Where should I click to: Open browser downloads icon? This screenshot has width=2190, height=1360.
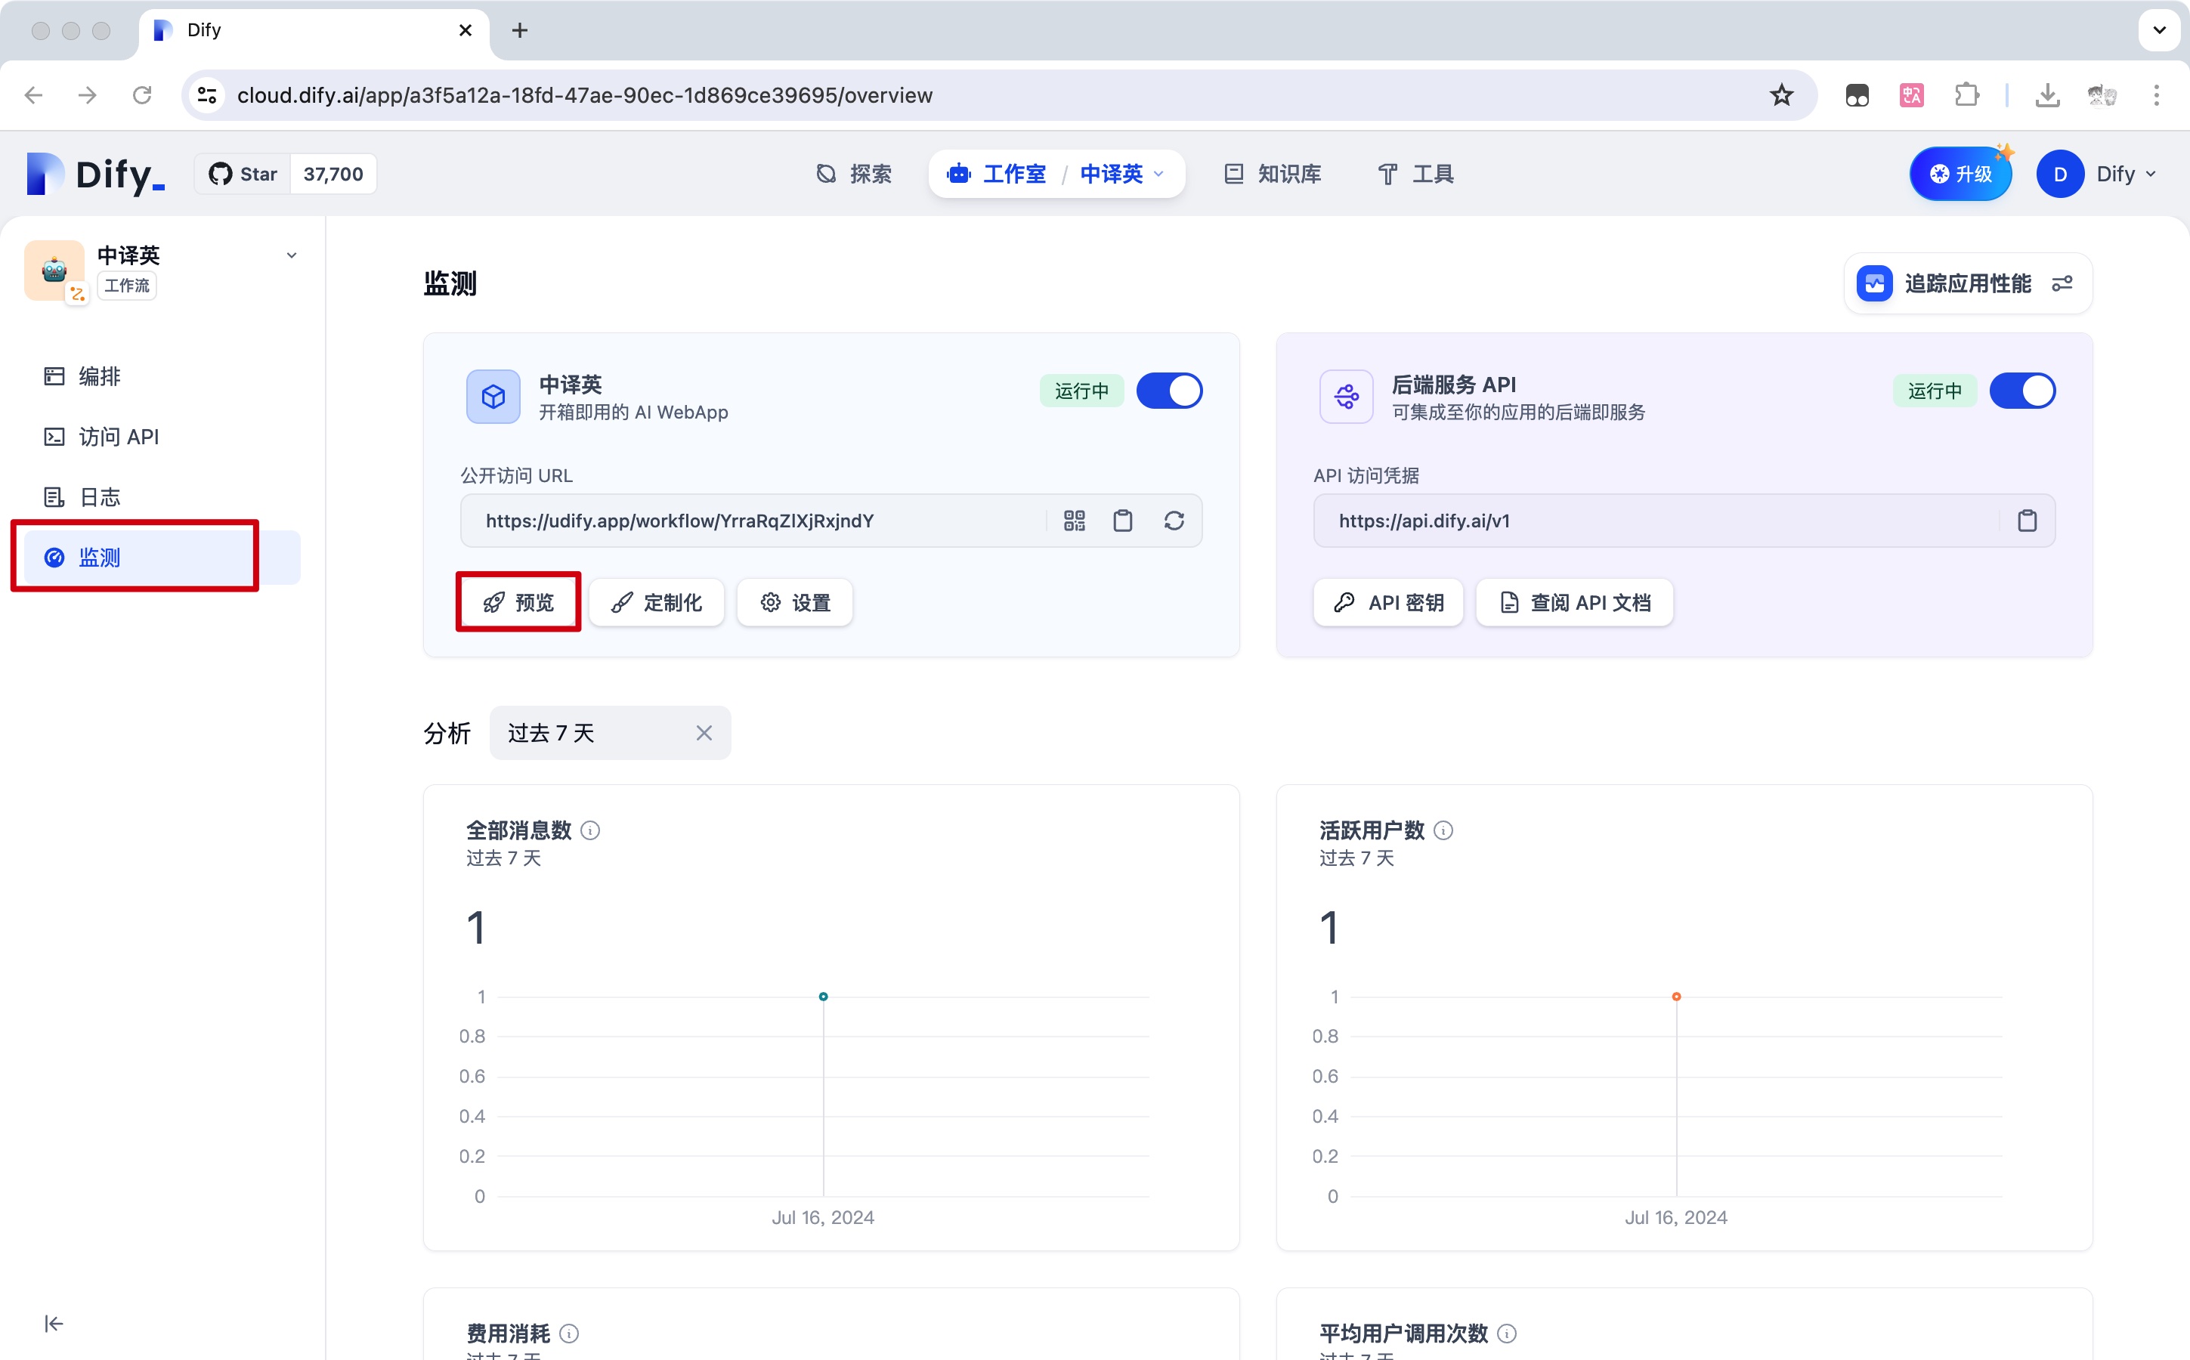[2047, 94]
